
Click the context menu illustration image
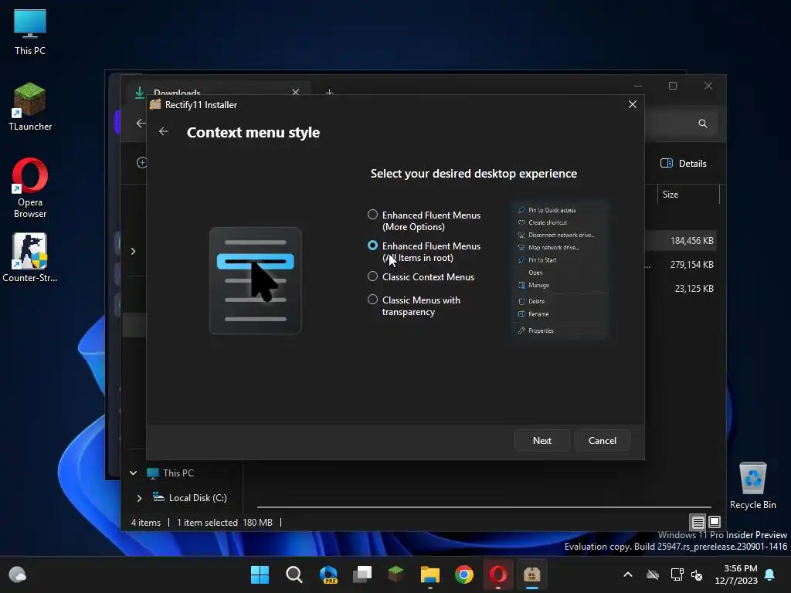point(255,280)
